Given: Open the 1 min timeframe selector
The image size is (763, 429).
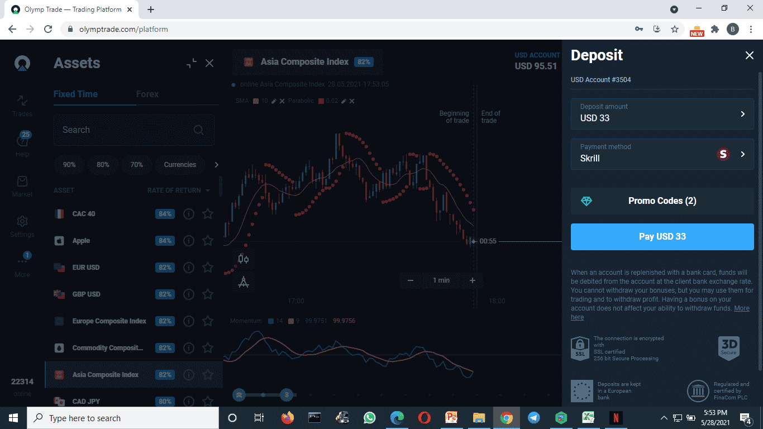Looking at the screenshot, I should click(441, 280).
